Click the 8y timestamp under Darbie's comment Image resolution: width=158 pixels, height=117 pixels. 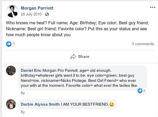pos(23,112)
